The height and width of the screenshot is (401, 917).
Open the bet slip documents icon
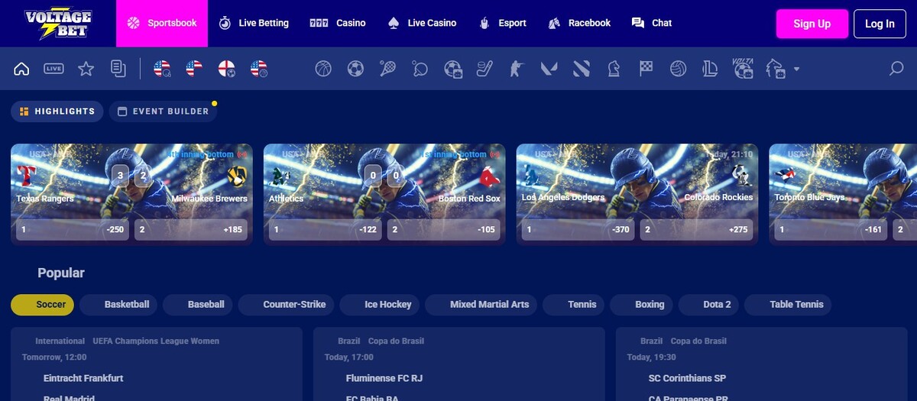pos(118,69)
